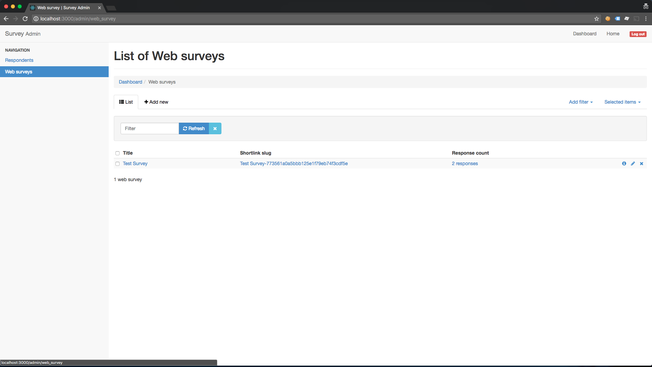652x367 pixels.
Task: Delete Test Survey with the x icon
Action: pyautogui.click(x=641, y=163)
